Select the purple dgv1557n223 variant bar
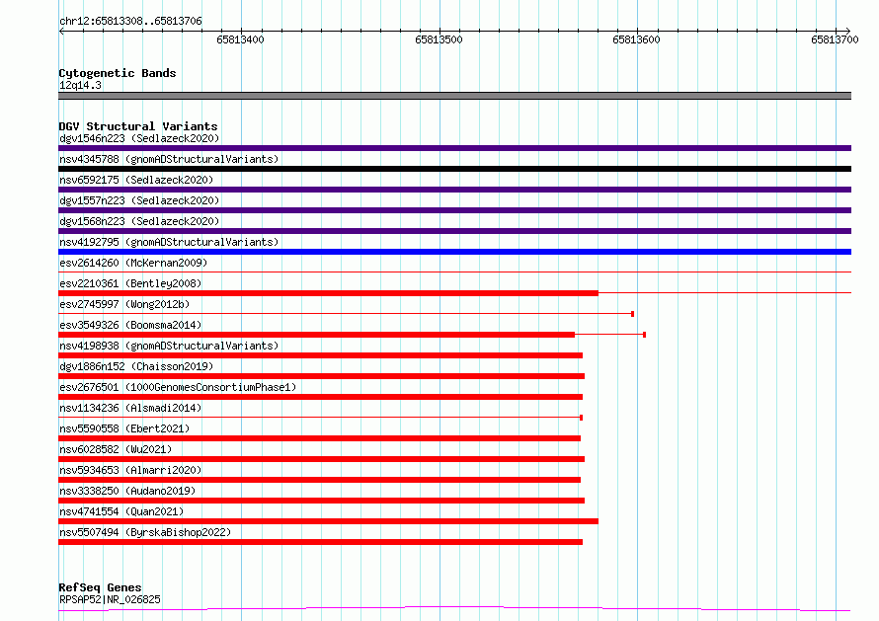Image resolution: width=879 pixels, height=621 pixels. 454,210
